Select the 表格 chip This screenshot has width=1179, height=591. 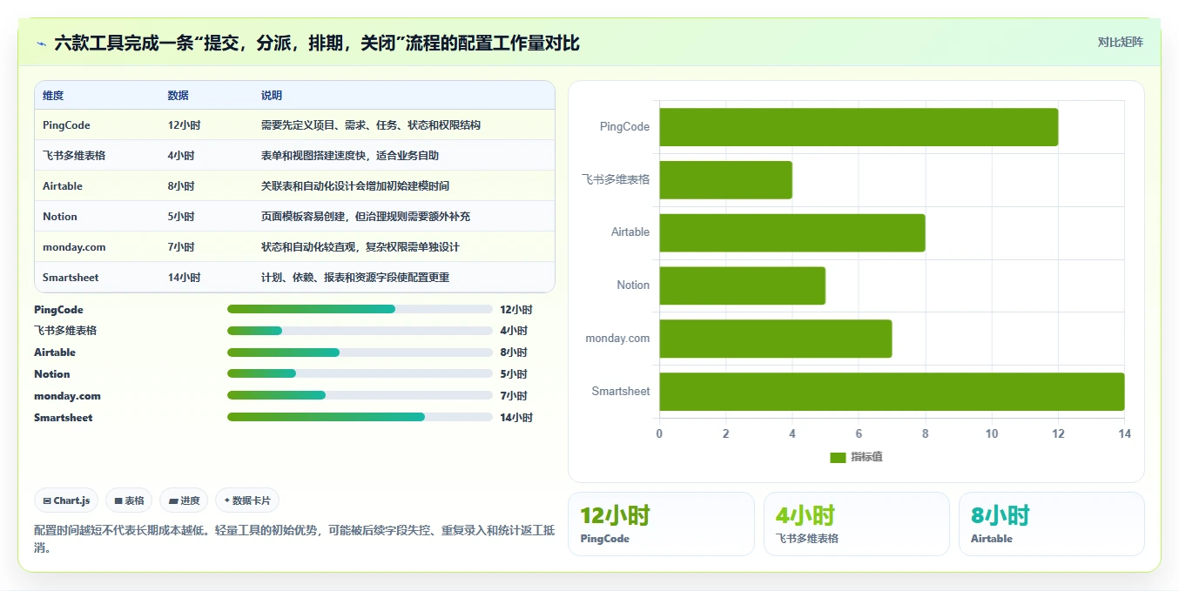tap(129, 500)
